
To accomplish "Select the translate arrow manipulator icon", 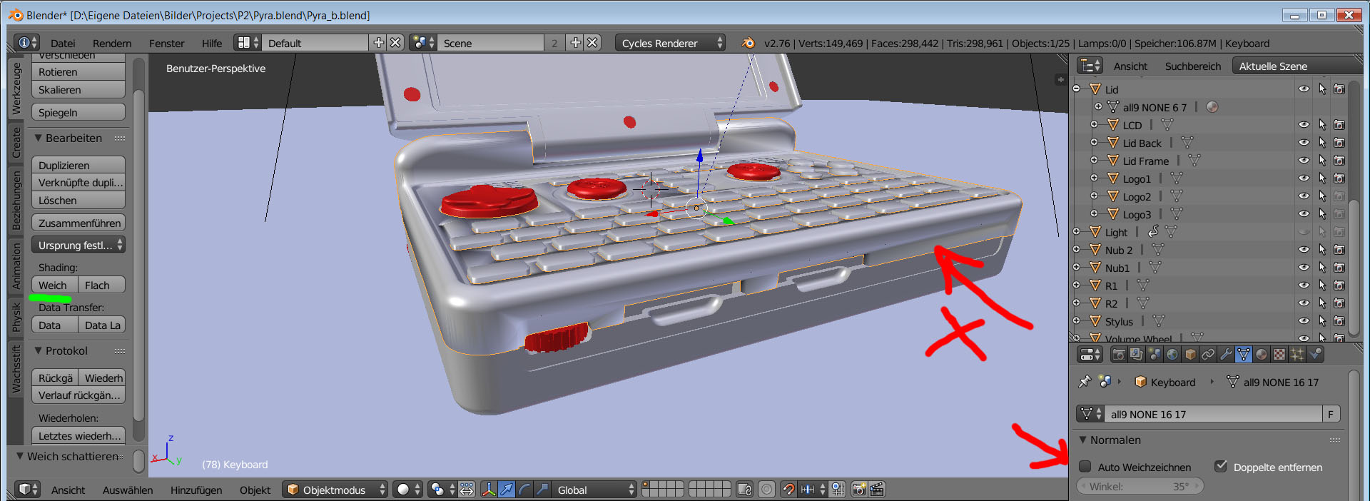I will [x=506, y=490].
